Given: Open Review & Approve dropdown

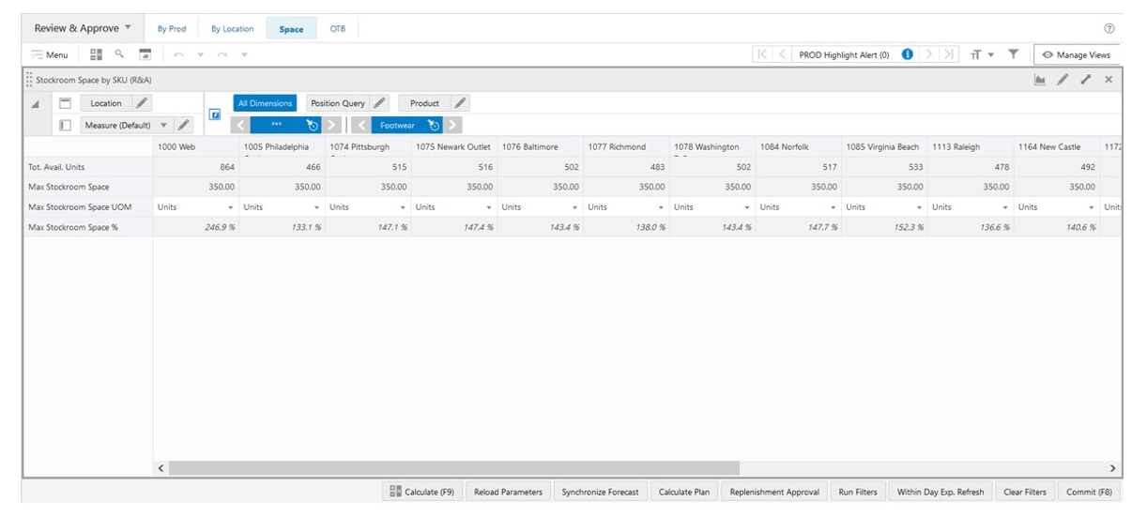Looking at the screenshot, I should tap(83, 28).
